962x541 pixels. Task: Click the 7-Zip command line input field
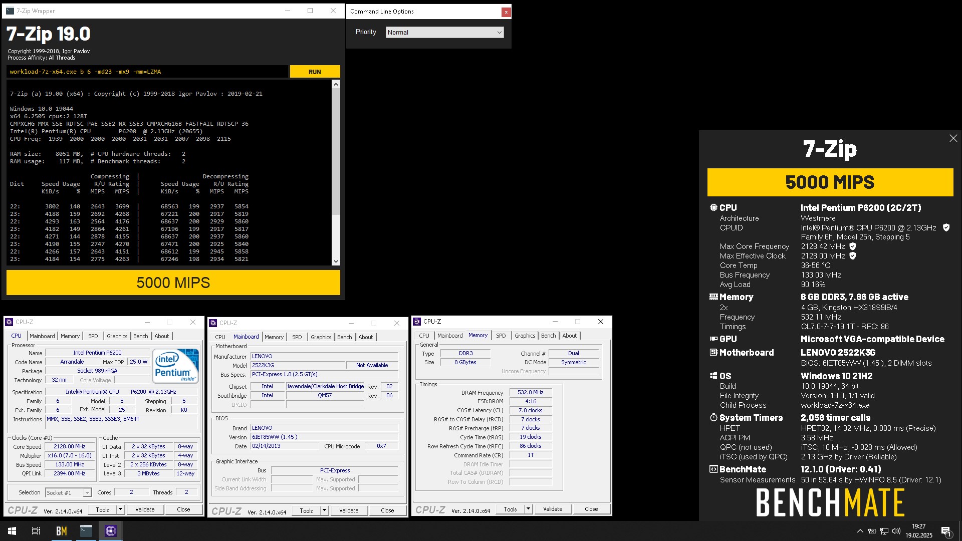coord(147,72)
